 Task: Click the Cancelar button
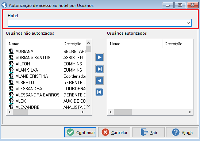coord(114,132)
